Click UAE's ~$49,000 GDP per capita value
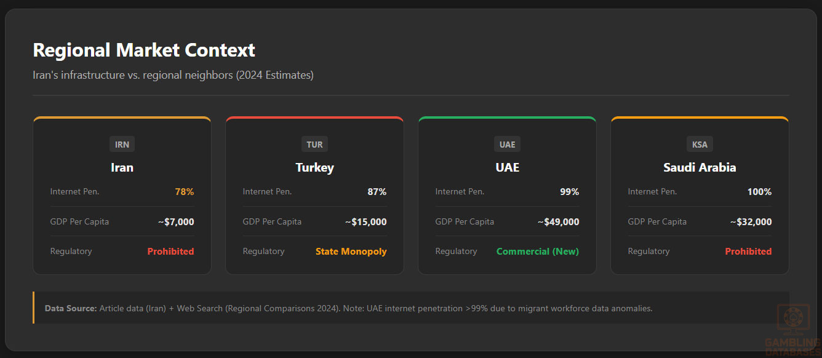The image size is (822, 358). click(x=558, y=222)
